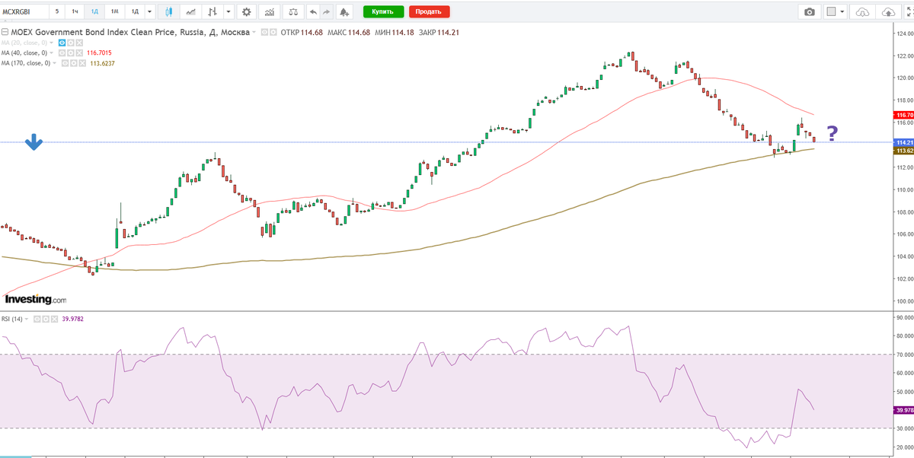Open the MOEX Government Bond Index title dropdown
Image resolution: width=914 pixels, height=458 pixels.
(254, 33)
